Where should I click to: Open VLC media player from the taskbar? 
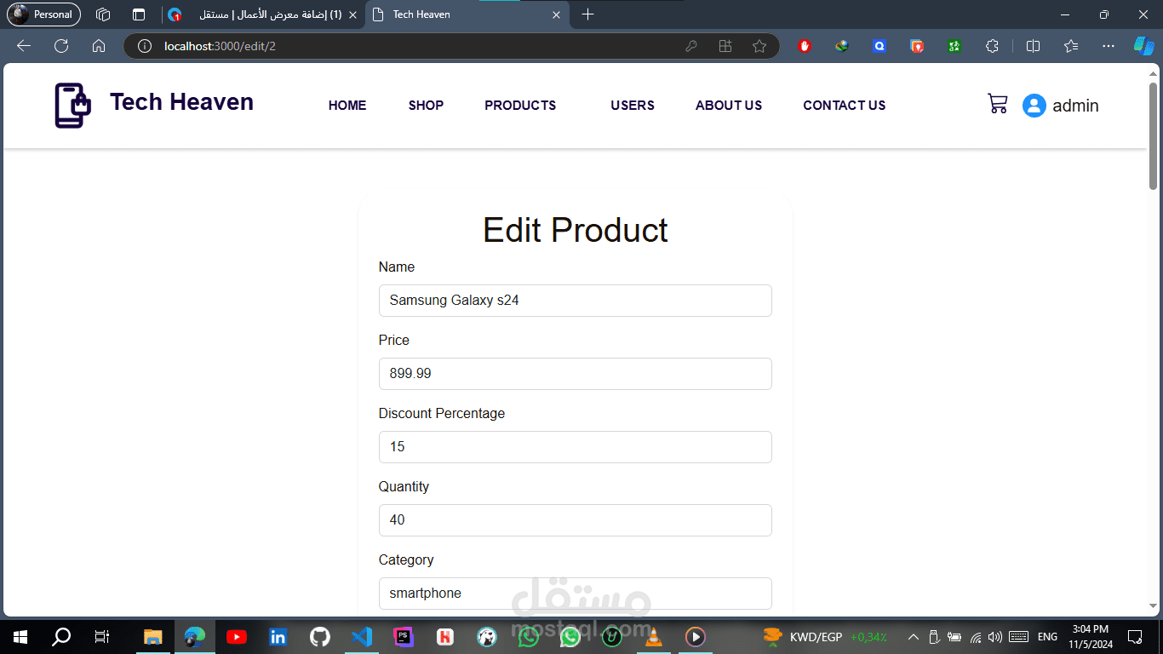654,636
